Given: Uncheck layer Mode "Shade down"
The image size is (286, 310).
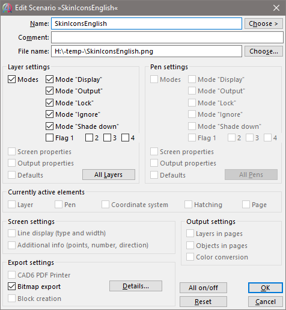Looking at the screenshot, I should coord(49,126).
